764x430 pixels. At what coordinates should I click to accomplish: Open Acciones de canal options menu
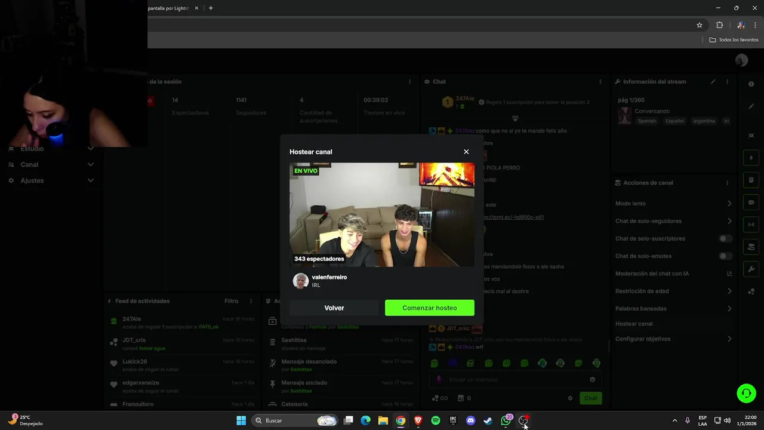click(x=727, y=183)
